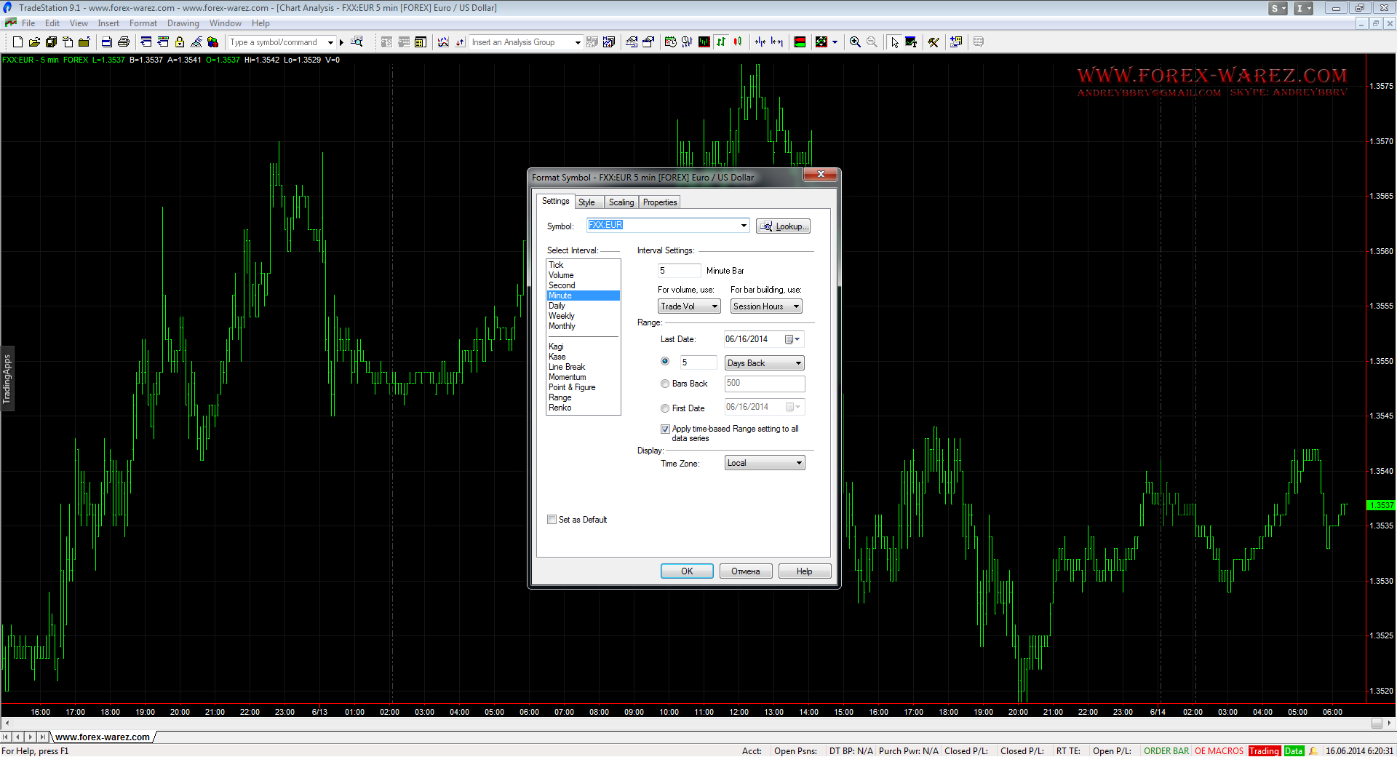Click the zoom in magnifier icon

tap(855, 42)
